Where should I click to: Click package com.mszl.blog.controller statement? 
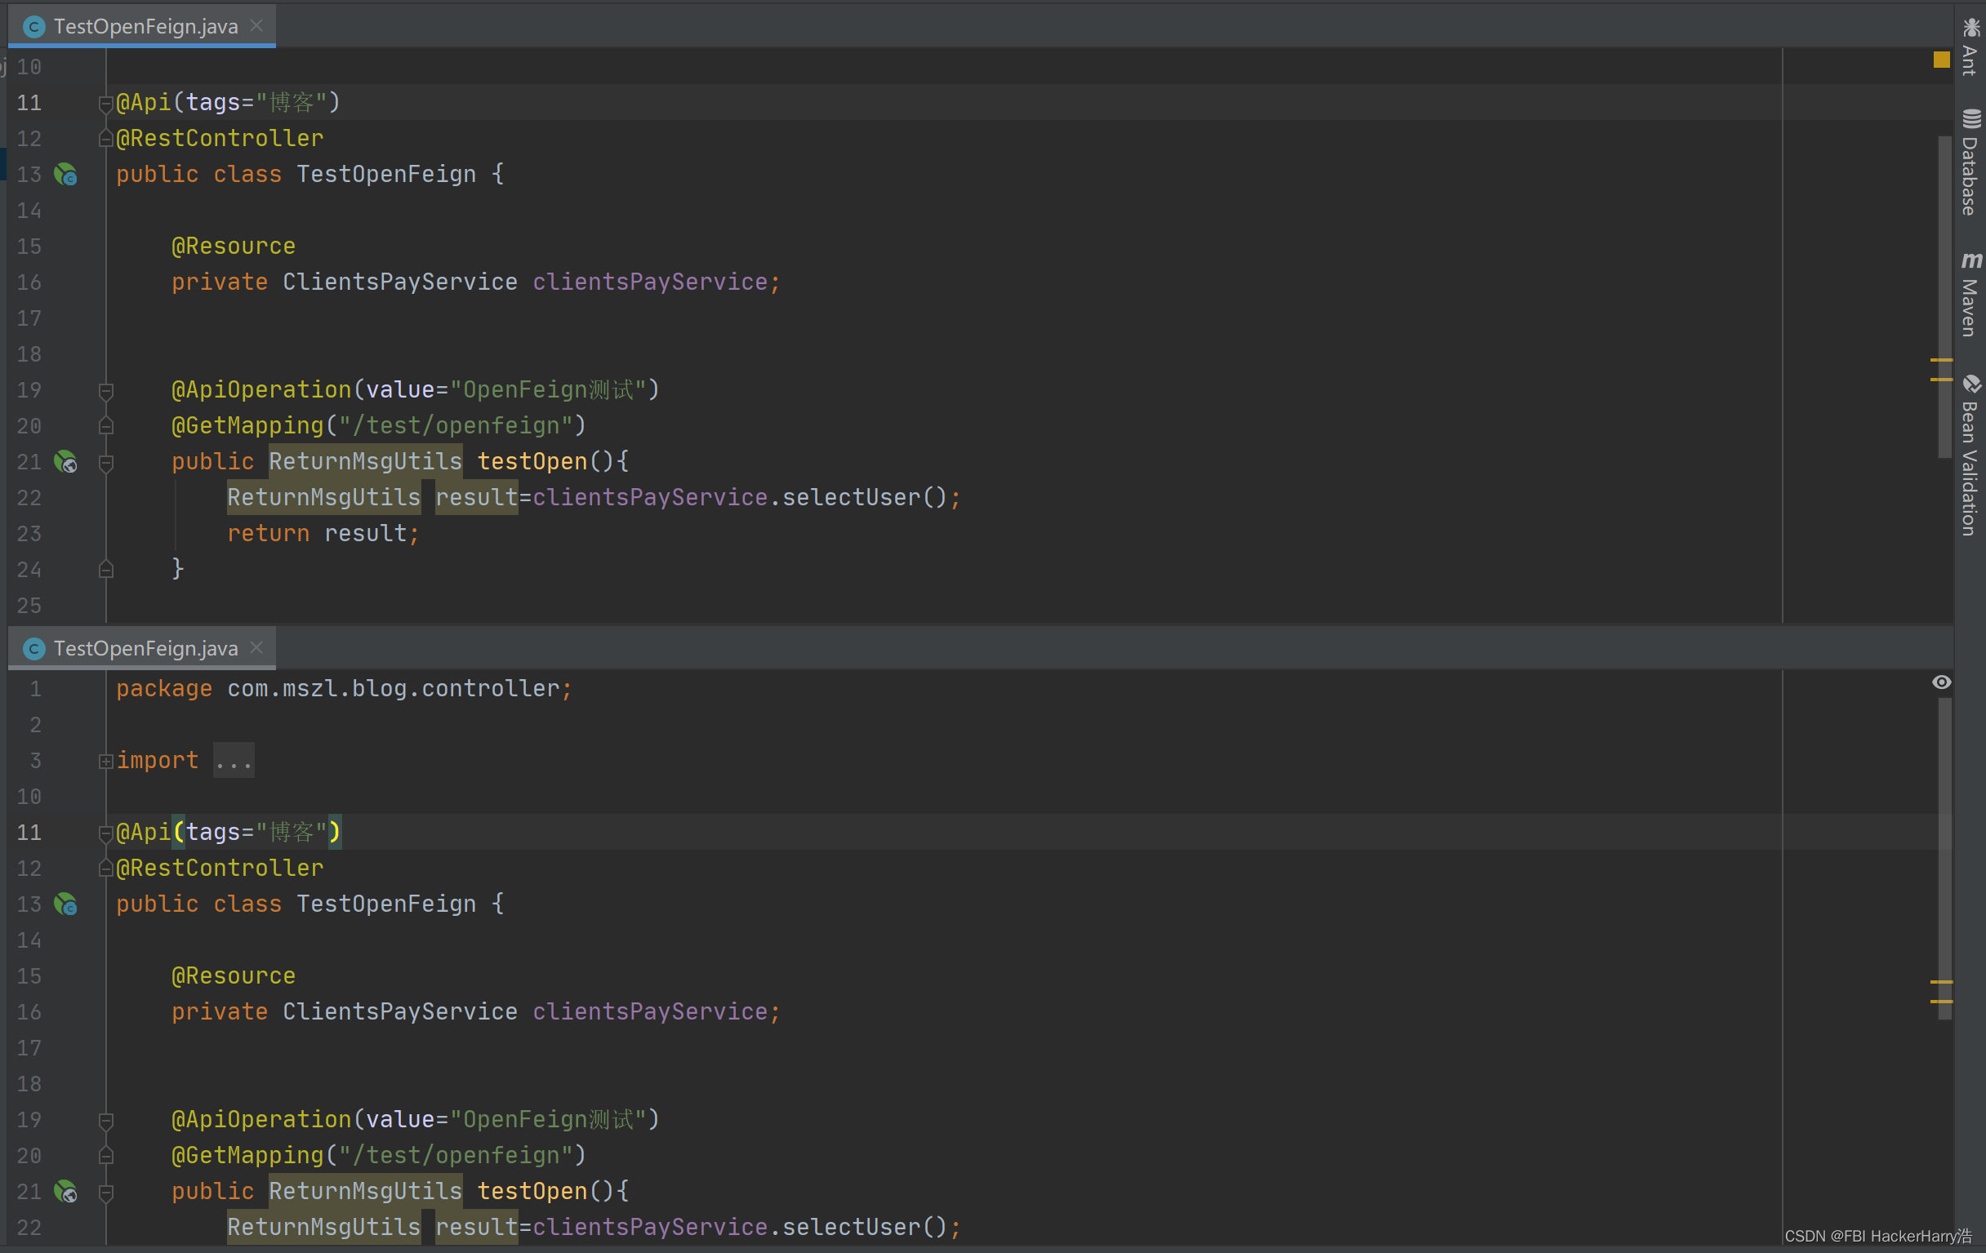coord(344,688)
